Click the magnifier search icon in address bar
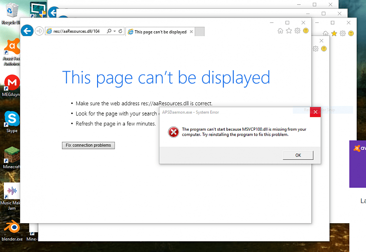Image resolution: width=366 pixels, height=252 pixels. point(109,31)
